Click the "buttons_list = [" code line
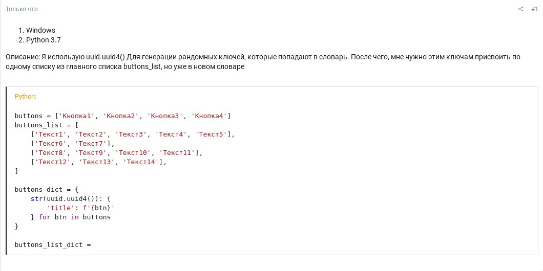This screenshot has height=271, width=543. click(47, 125)
